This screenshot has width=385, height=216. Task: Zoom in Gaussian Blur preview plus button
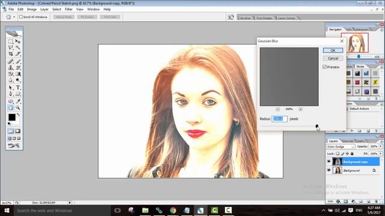[x=301, y=109]
